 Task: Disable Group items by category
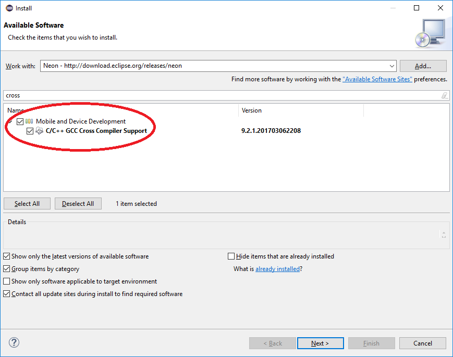click(6, 269)
